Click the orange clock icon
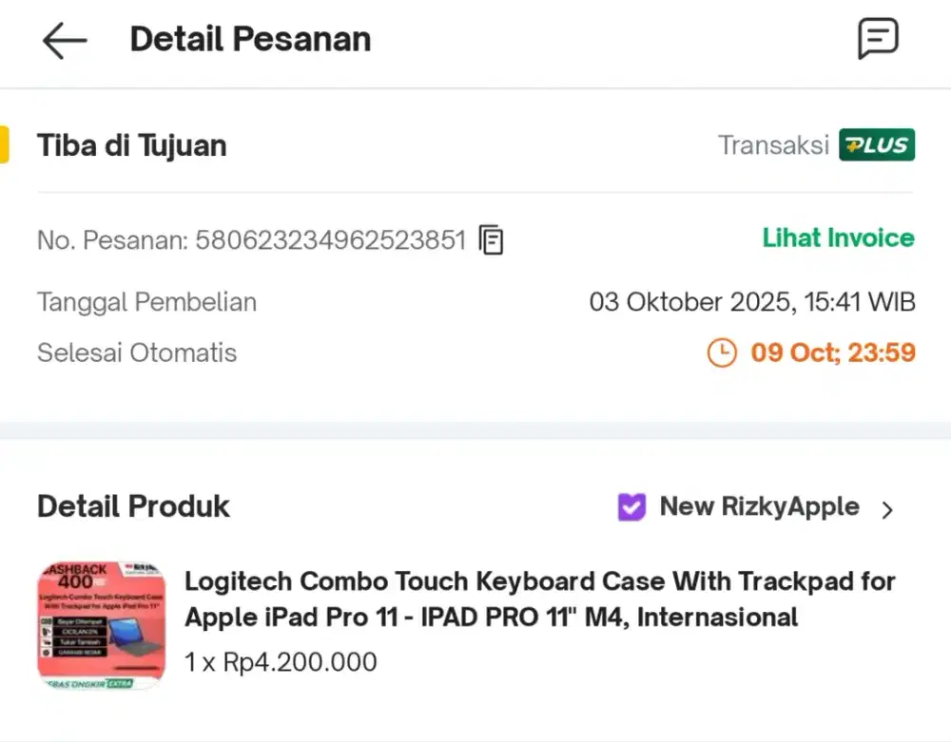Screen dimensions: 951x742 pyautogui.click(x=722, y=353)
